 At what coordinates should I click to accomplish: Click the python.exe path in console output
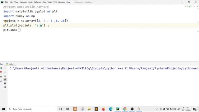tap(66, 68)
